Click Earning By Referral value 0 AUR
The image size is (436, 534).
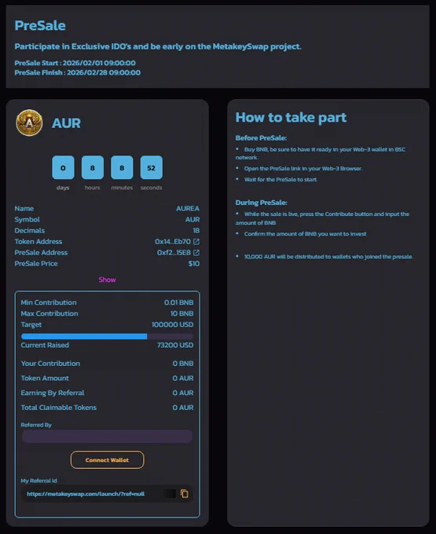click(183, 393)
